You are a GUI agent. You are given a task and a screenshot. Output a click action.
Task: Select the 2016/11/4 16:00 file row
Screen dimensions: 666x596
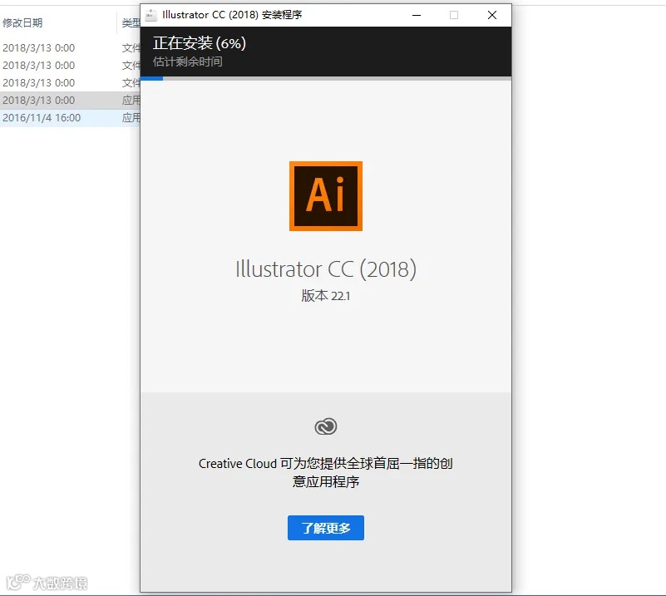pos(70,117)
